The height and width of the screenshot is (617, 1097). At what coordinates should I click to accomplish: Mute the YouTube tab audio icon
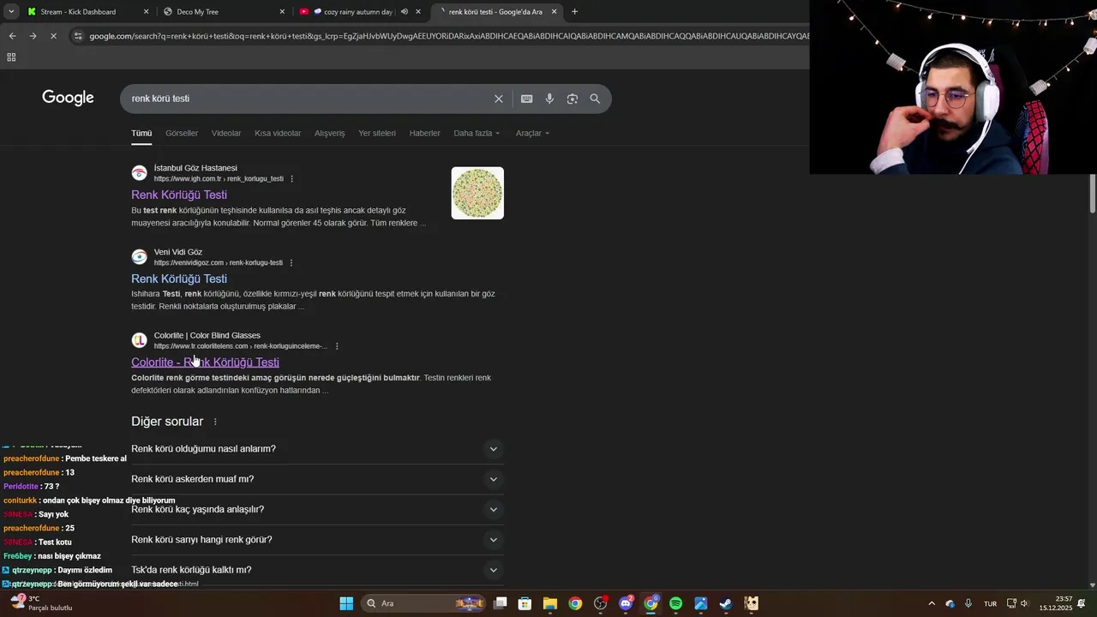[405, 12]
